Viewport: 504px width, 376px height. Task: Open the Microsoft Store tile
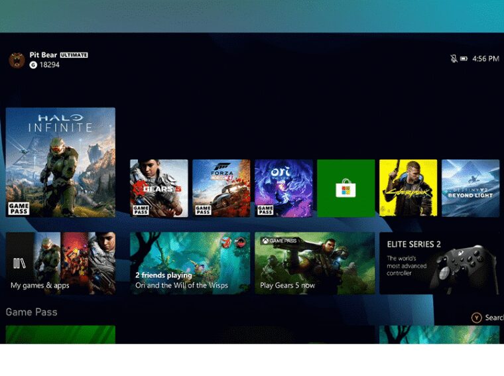point(346,188)
